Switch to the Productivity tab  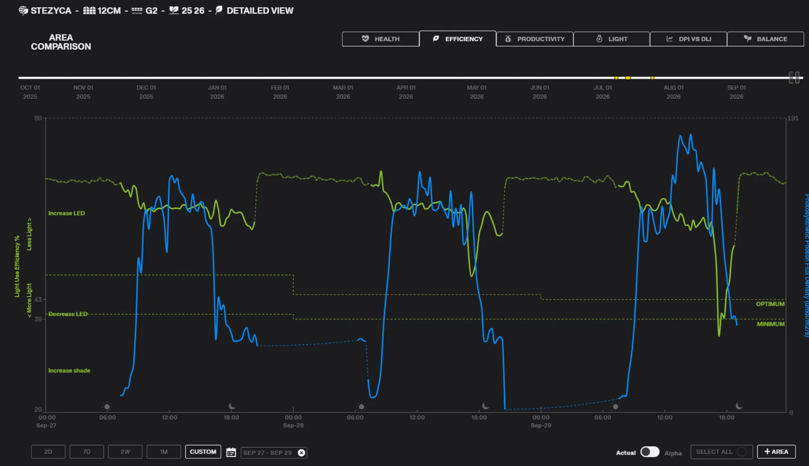[535, 39]
